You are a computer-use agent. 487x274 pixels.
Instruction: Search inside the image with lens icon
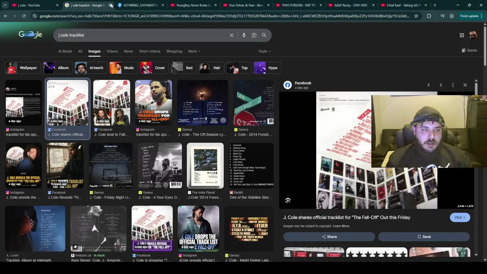(x=288, y=200)
